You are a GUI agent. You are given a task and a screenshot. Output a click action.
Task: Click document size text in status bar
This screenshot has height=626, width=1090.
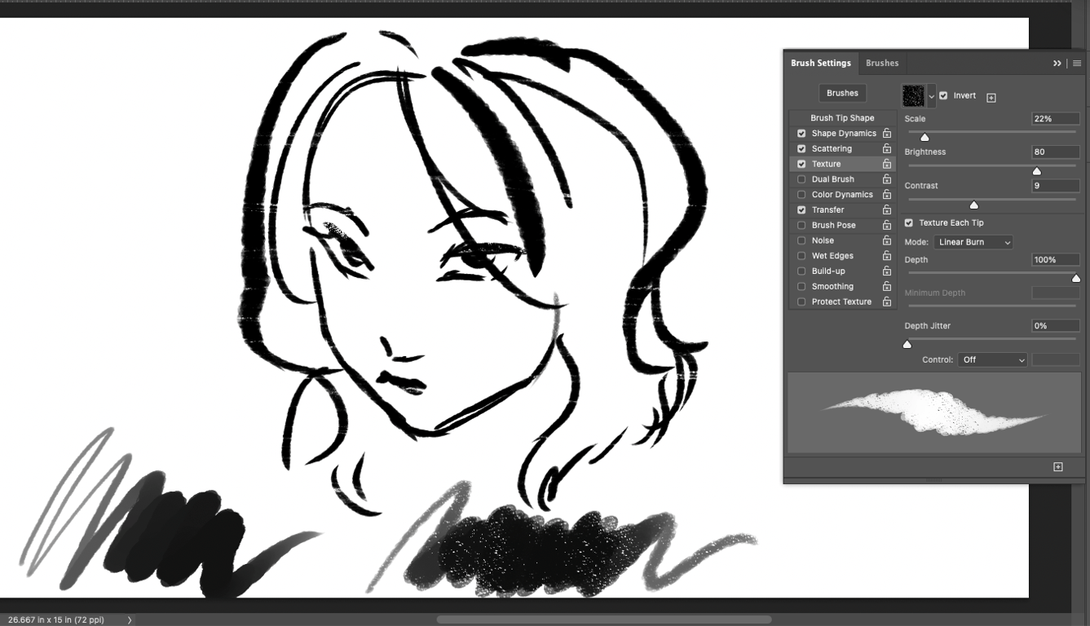click(x=56, y=620)
